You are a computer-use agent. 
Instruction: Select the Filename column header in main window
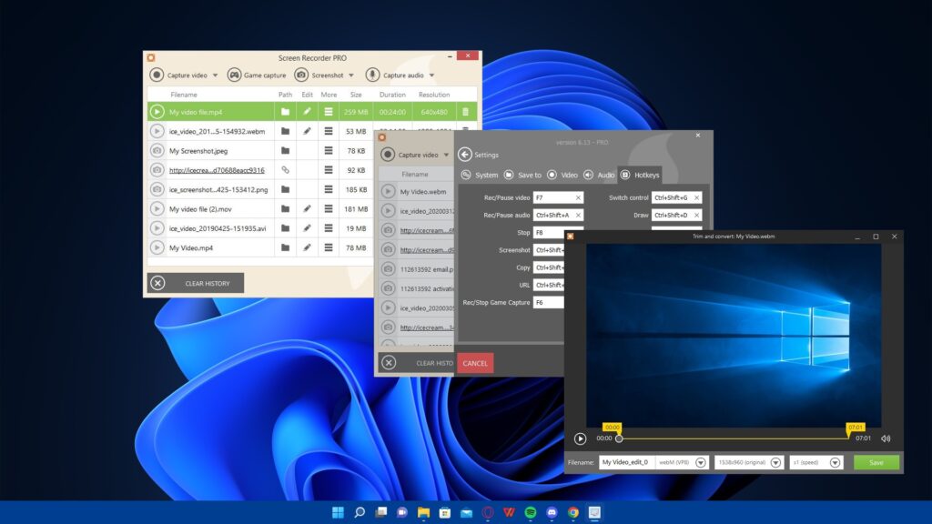(x=184, y=95)
